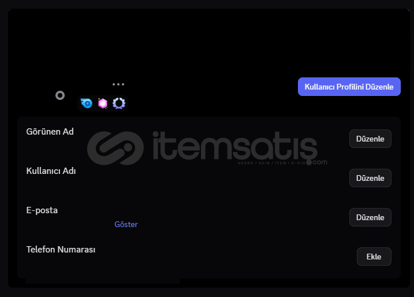Click Düzenle next to Görünen Ad

(x=370, y=139)
